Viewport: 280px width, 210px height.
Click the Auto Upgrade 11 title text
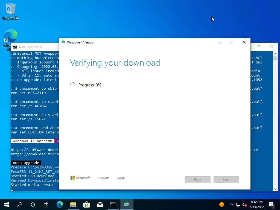click(x=31, y=47)
